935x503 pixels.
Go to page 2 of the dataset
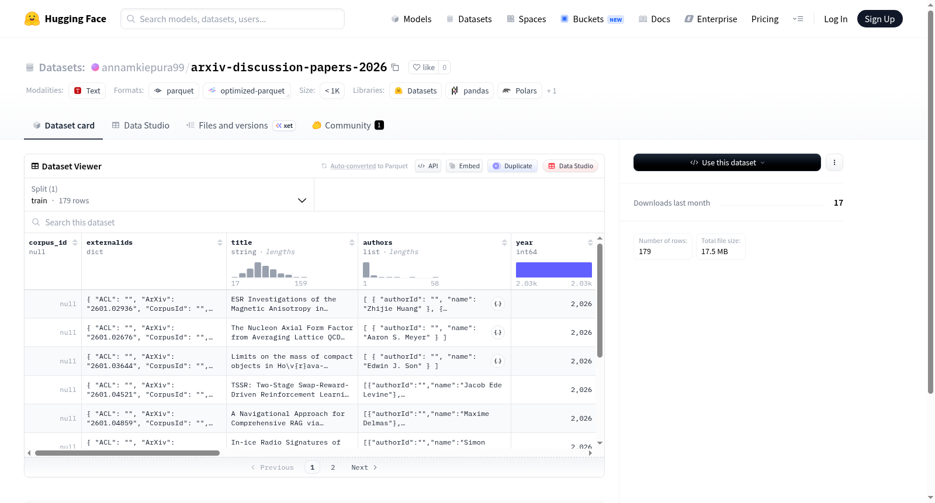click(x=333, y=467)
